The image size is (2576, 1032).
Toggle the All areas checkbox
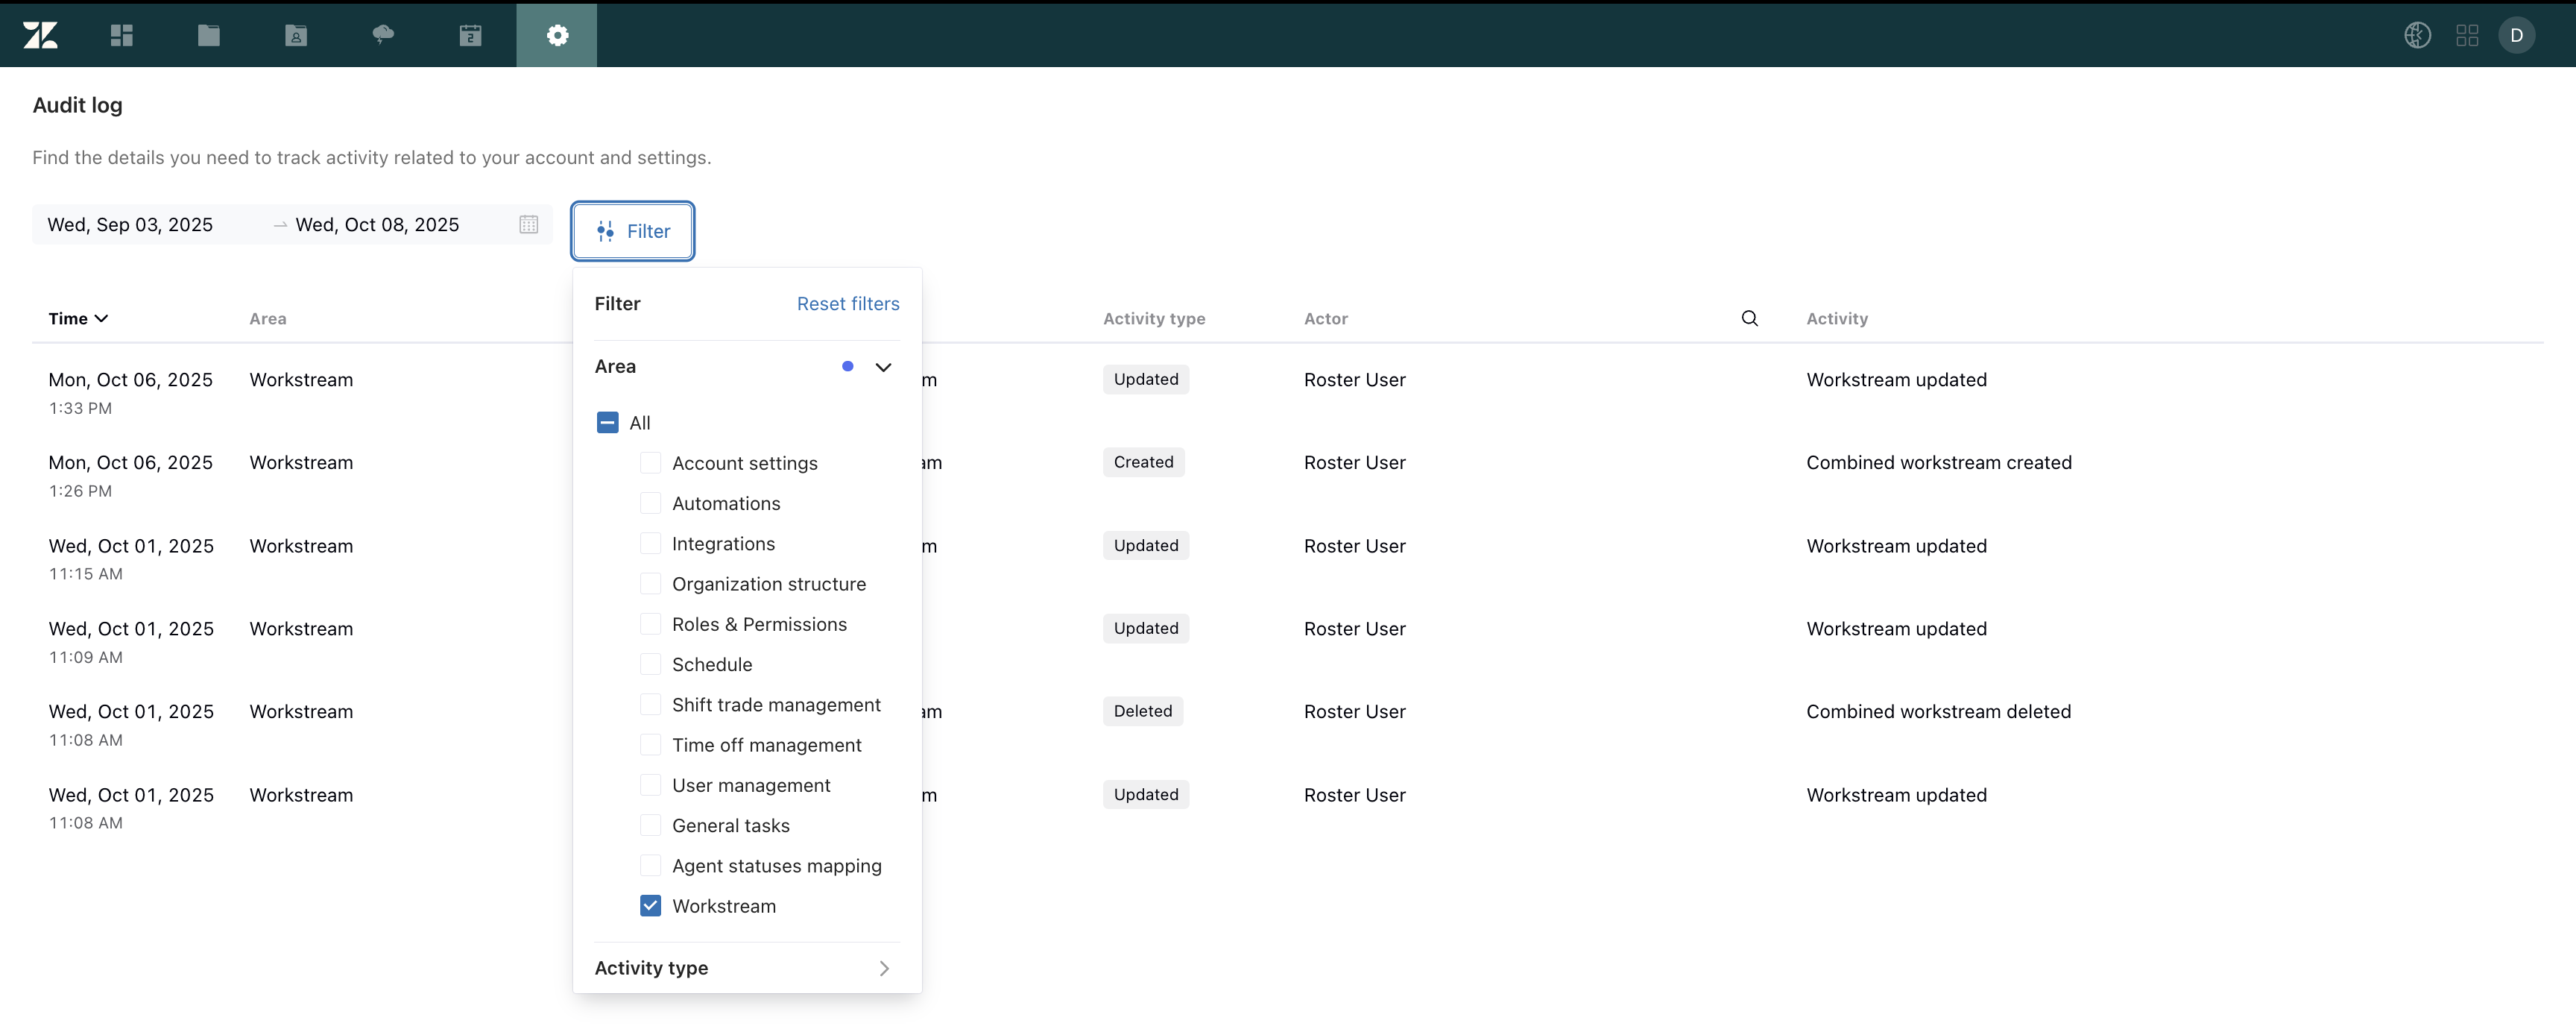tap(607, 423)
